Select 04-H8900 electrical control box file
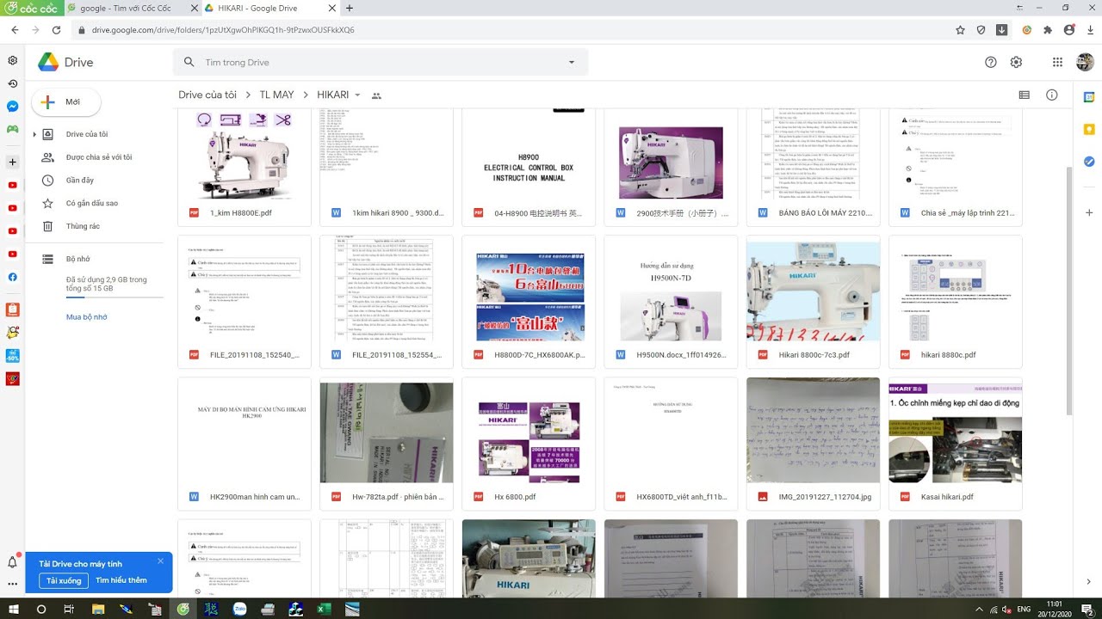 coord(529,168)
